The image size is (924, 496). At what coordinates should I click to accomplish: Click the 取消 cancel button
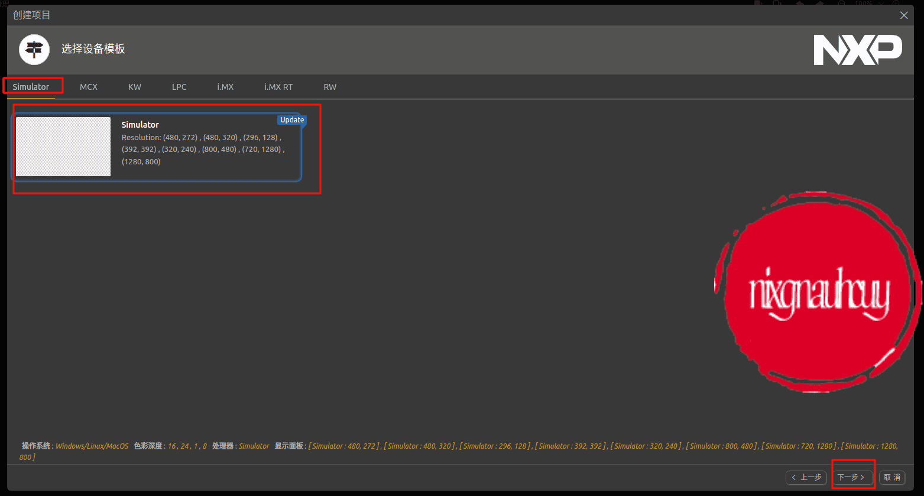(x=891, y=477)
